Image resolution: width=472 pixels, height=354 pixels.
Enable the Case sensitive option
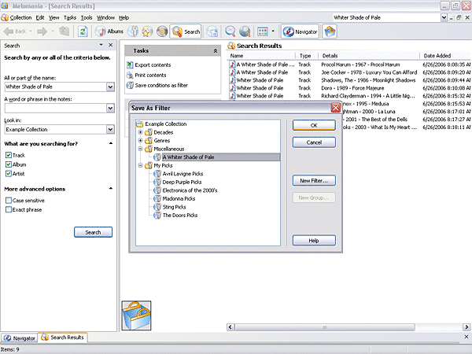click(x=9, y=201)
